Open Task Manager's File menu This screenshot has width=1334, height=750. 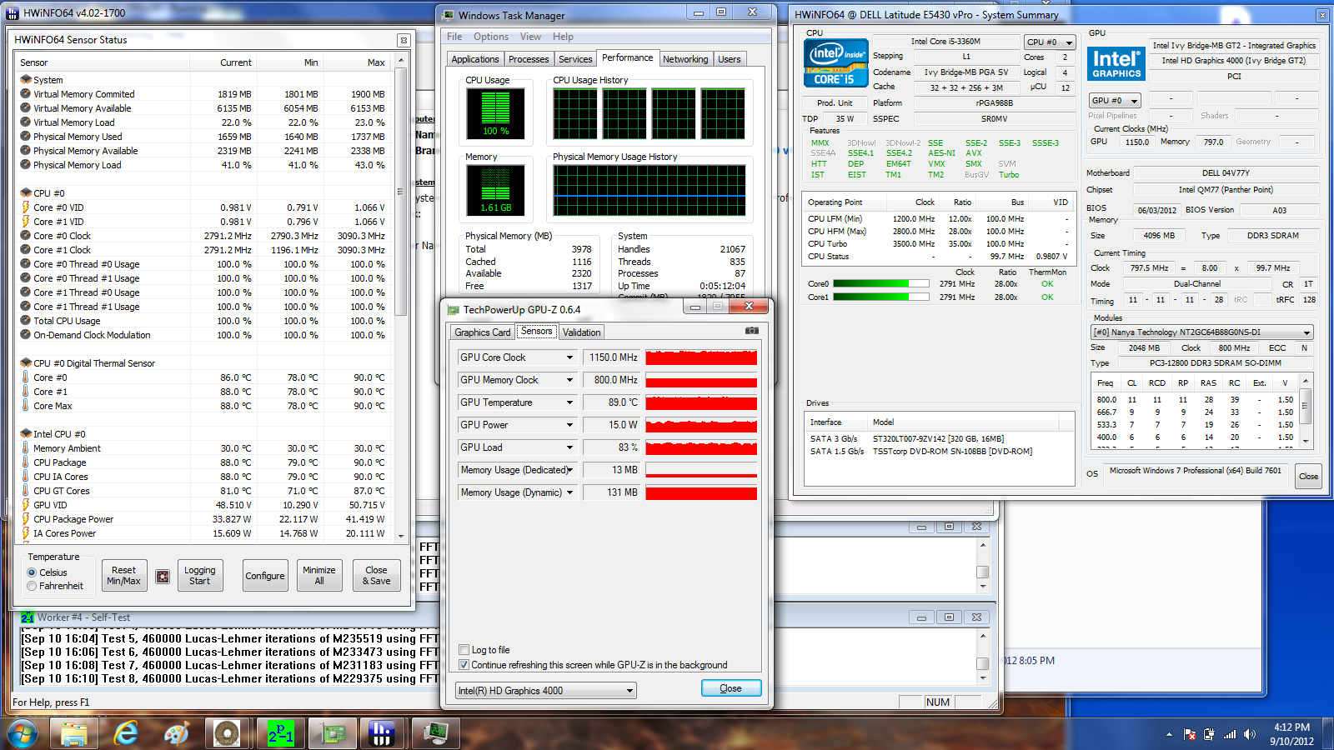(454, 37)
